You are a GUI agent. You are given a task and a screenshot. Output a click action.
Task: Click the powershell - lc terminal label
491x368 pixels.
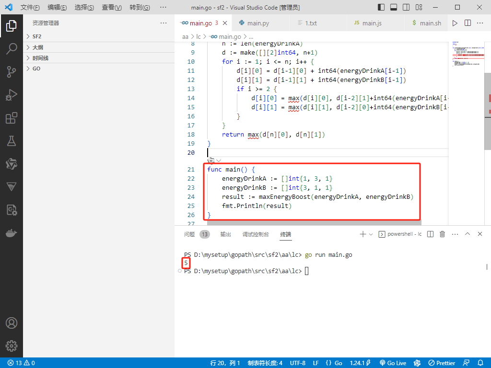(400, 234)
